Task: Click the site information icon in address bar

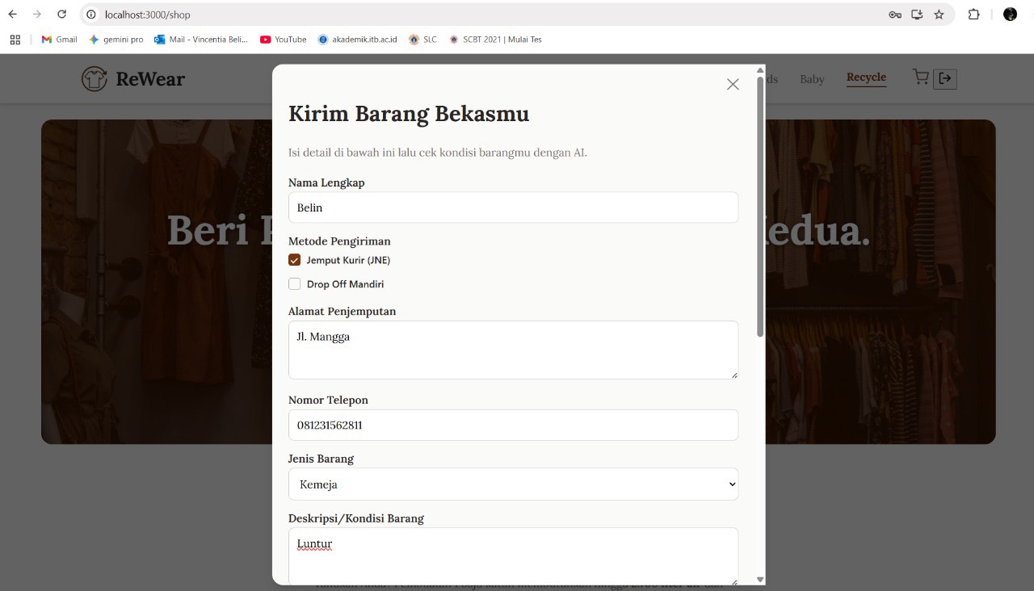Action: point(91,15)
